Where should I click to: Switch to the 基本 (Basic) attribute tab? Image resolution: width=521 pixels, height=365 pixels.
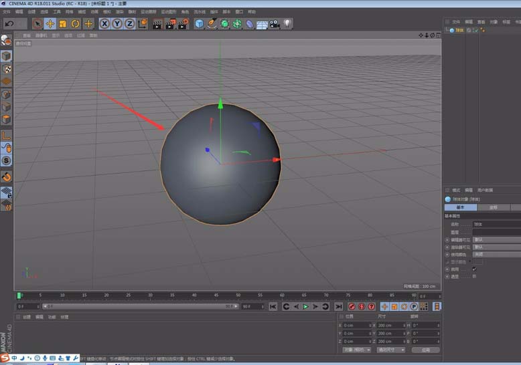coord(461,207)
